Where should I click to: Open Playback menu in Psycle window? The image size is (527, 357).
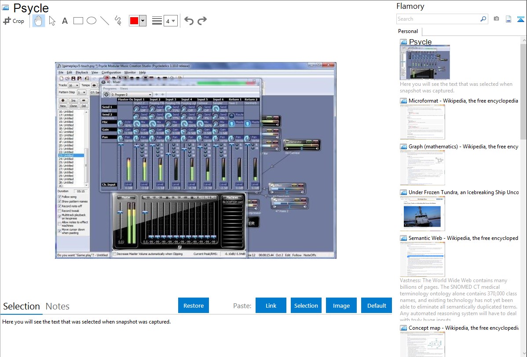coord(82,72)
